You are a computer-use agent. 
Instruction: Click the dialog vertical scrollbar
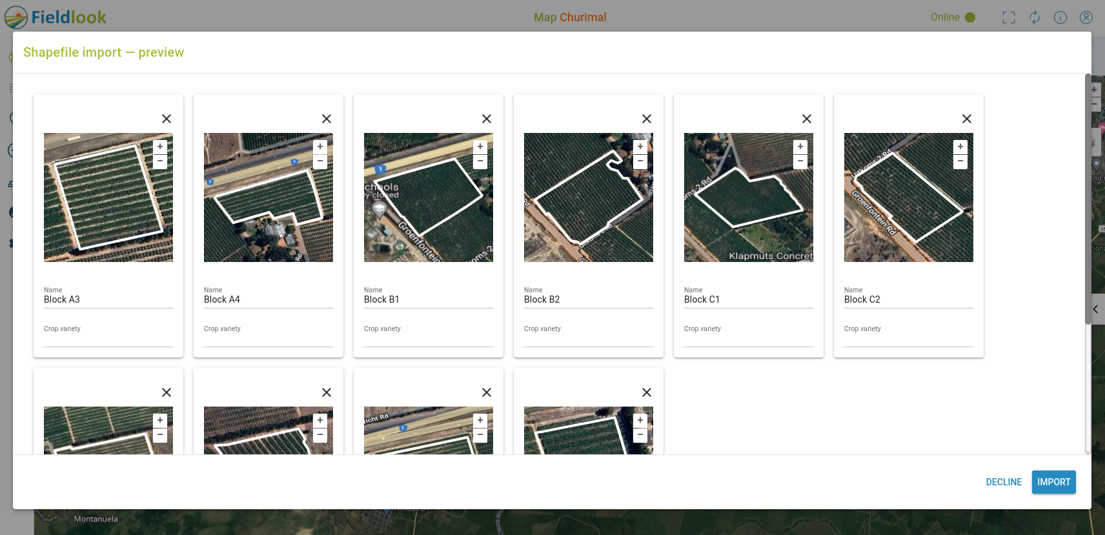pyautogui.click(x=1088, y=194)
